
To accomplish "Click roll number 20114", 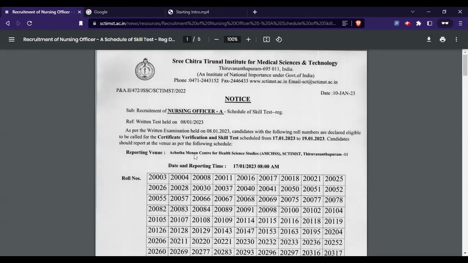I will 245,220.
